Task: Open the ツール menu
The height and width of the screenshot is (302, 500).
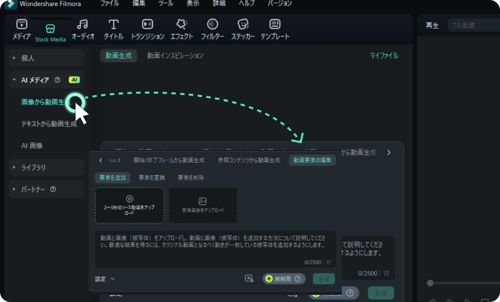Action: (x=166, y=3)
